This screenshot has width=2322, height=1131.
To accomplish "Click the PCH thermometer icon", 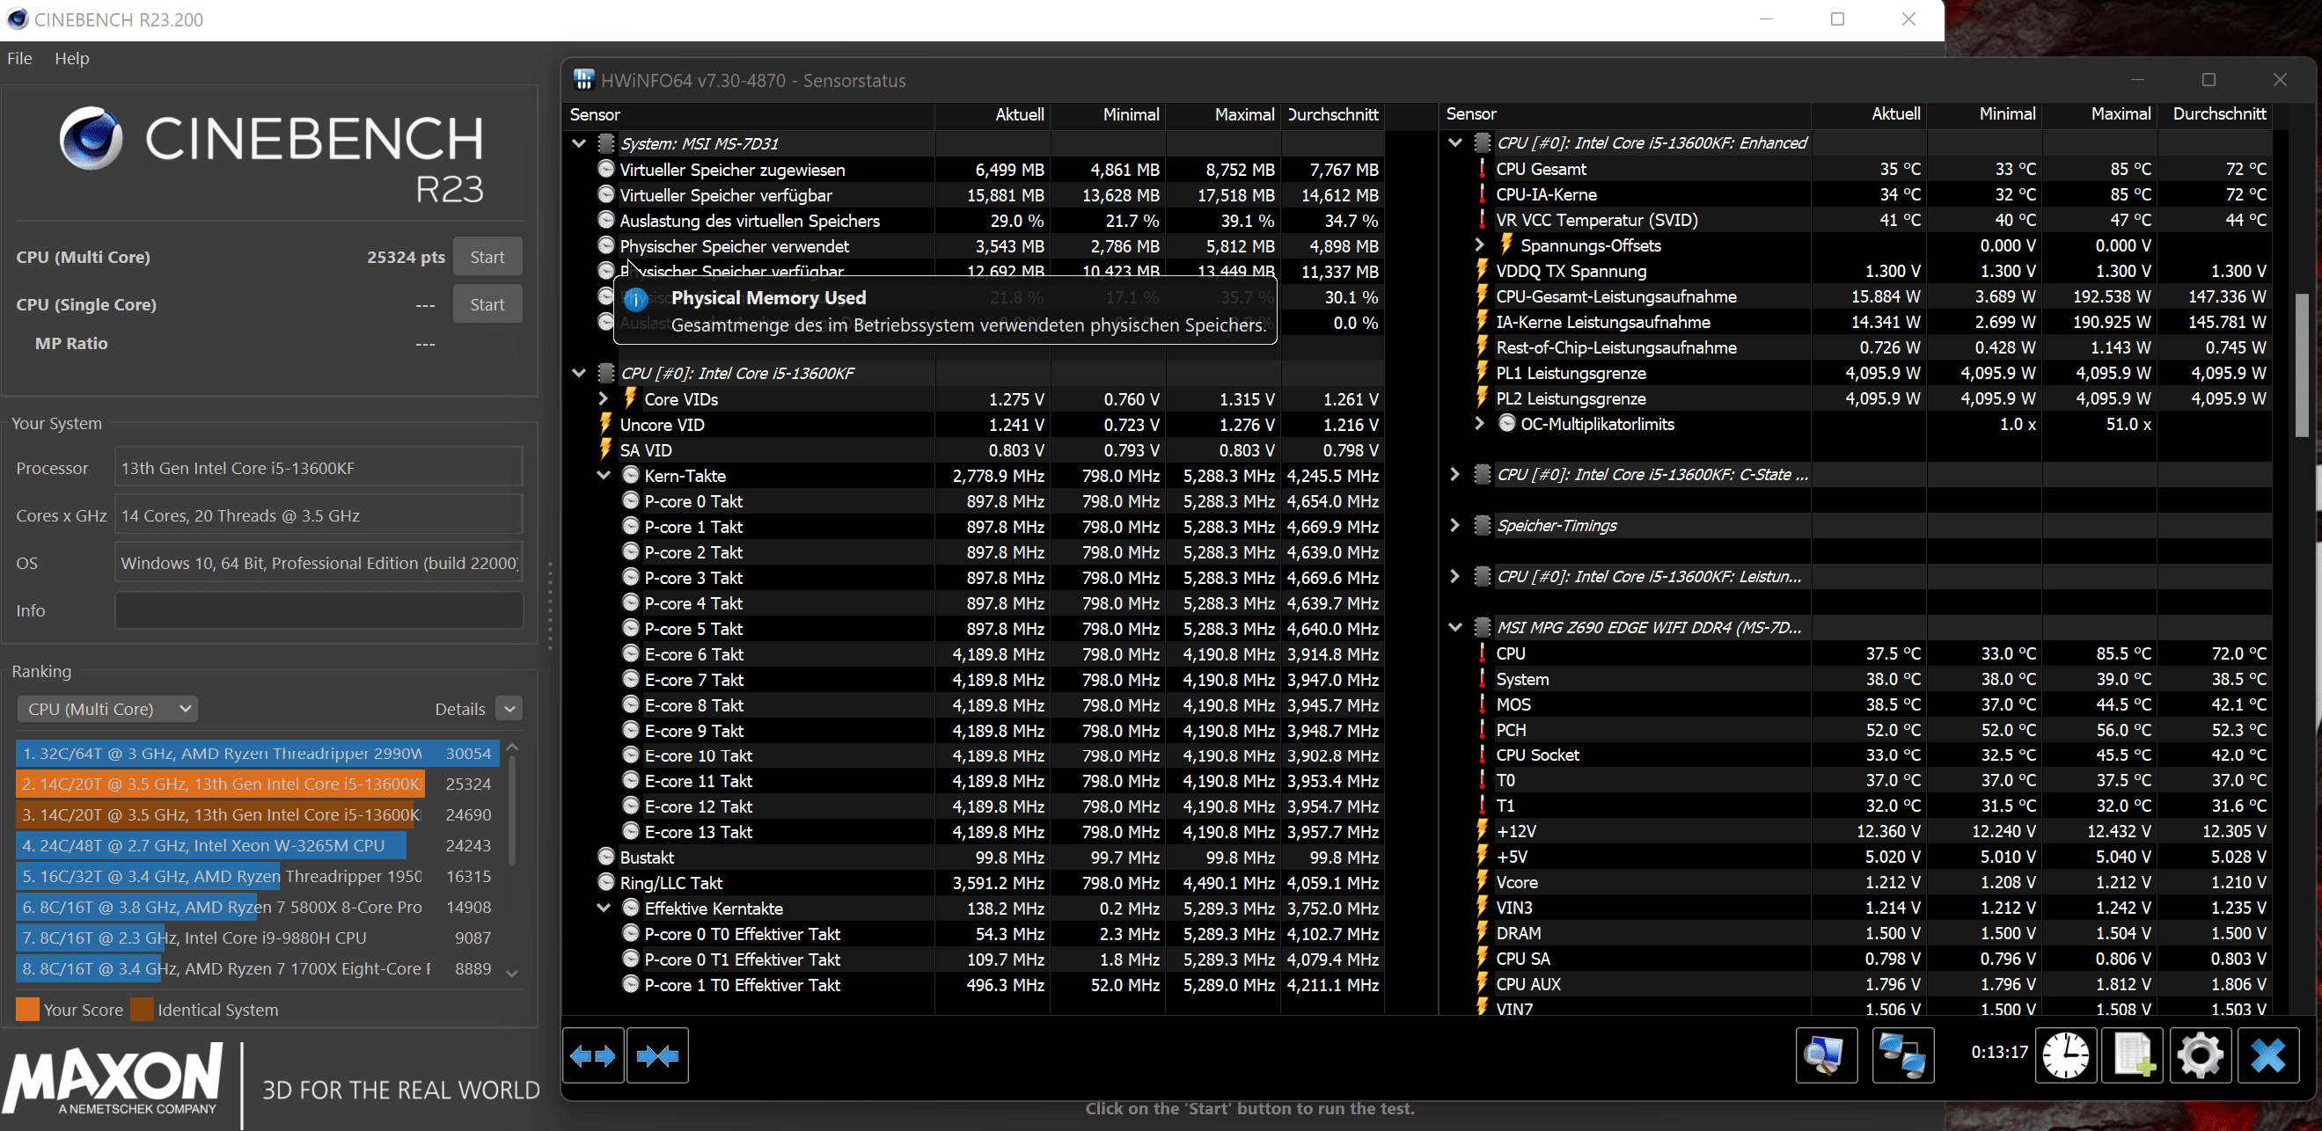I will pos(1482,729).
